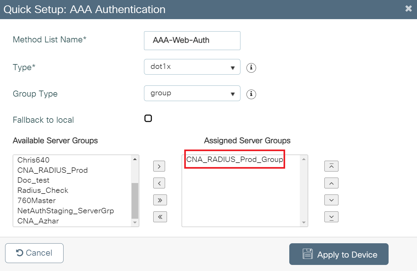
Task: Enable the Fallback to local checkbox
Action: pos(148,119)
